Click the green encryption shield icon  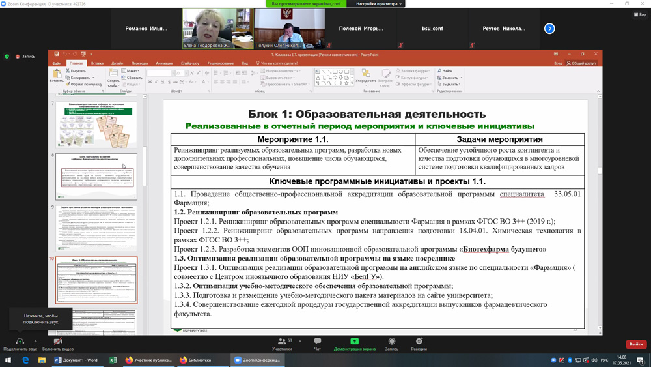7,57
